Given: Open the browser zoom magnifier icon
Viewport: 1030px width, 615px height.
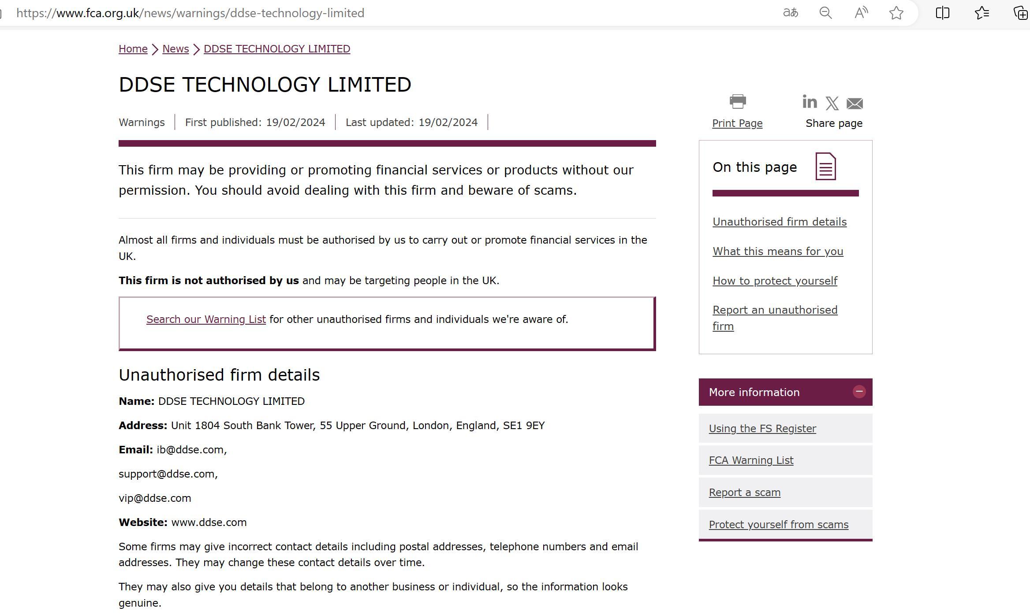Looking at the screenshot, I should (x=825, y=13).
